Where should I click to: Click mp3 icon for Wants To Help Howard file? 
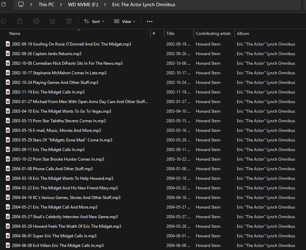[8, 178]
